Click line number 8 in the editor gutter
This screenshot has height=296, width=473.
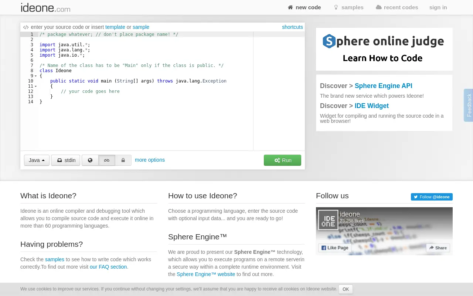(32, 71)
